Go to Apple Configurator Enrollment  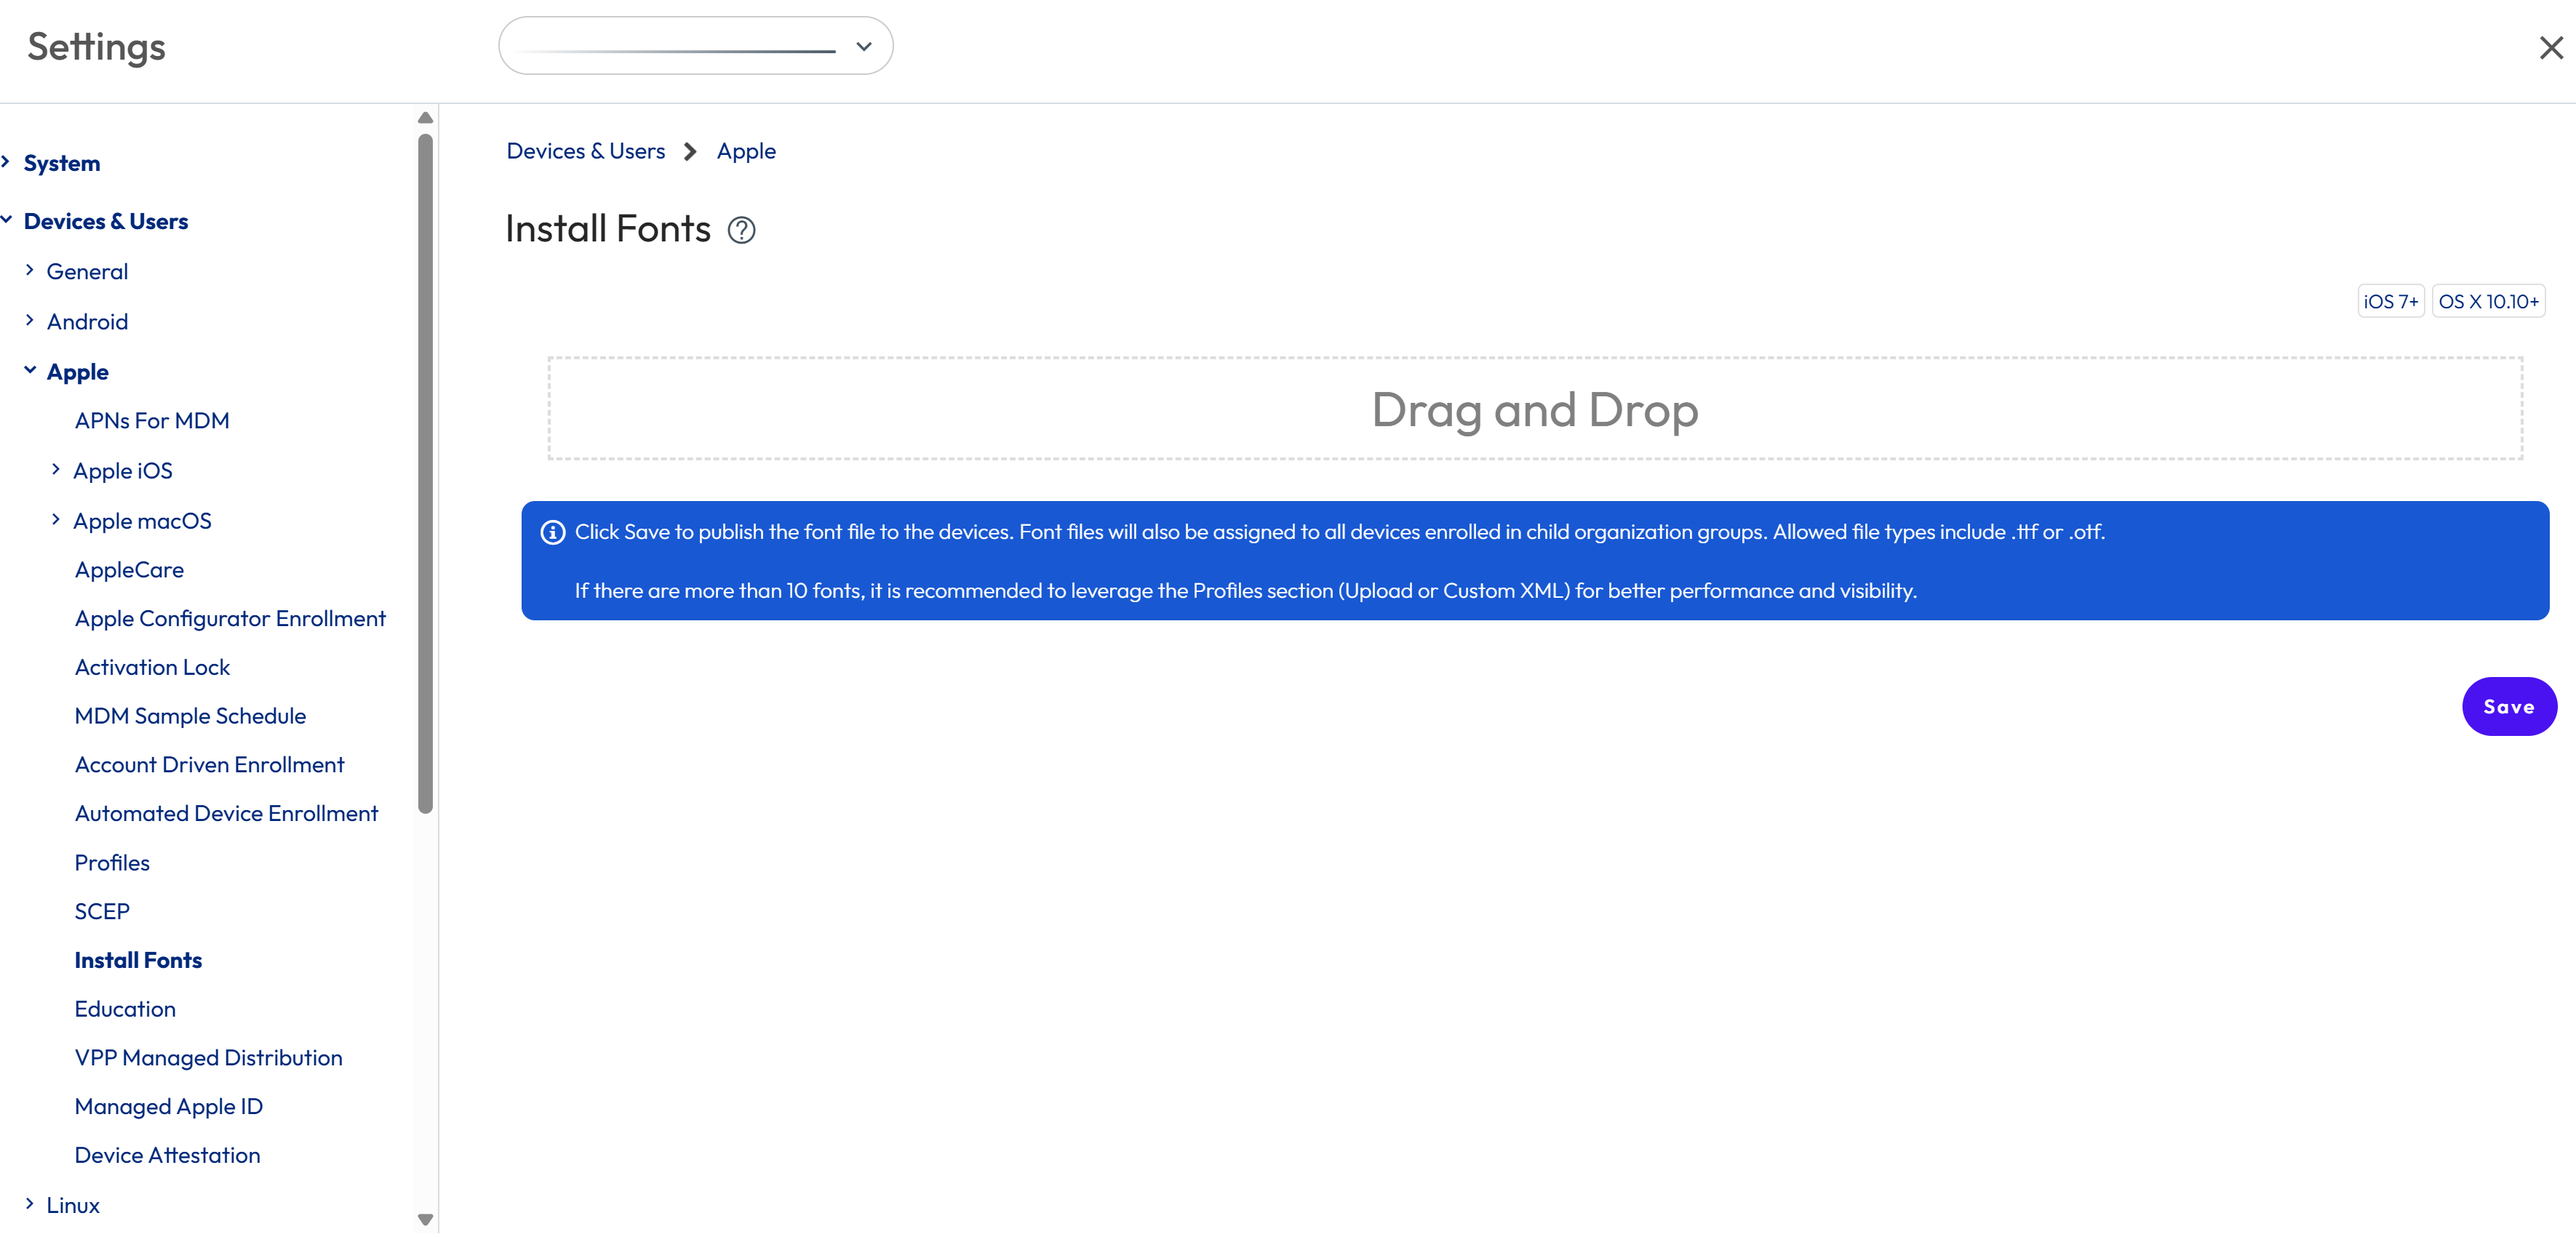(230, 619)
